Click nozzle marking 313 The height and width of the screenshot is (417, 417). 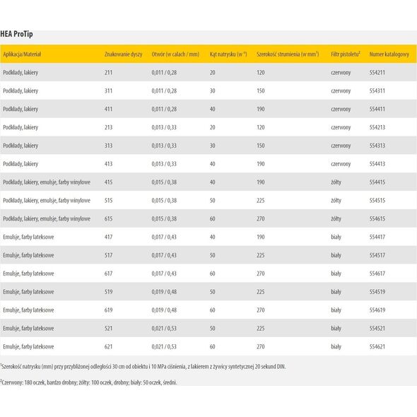(109, 146)
